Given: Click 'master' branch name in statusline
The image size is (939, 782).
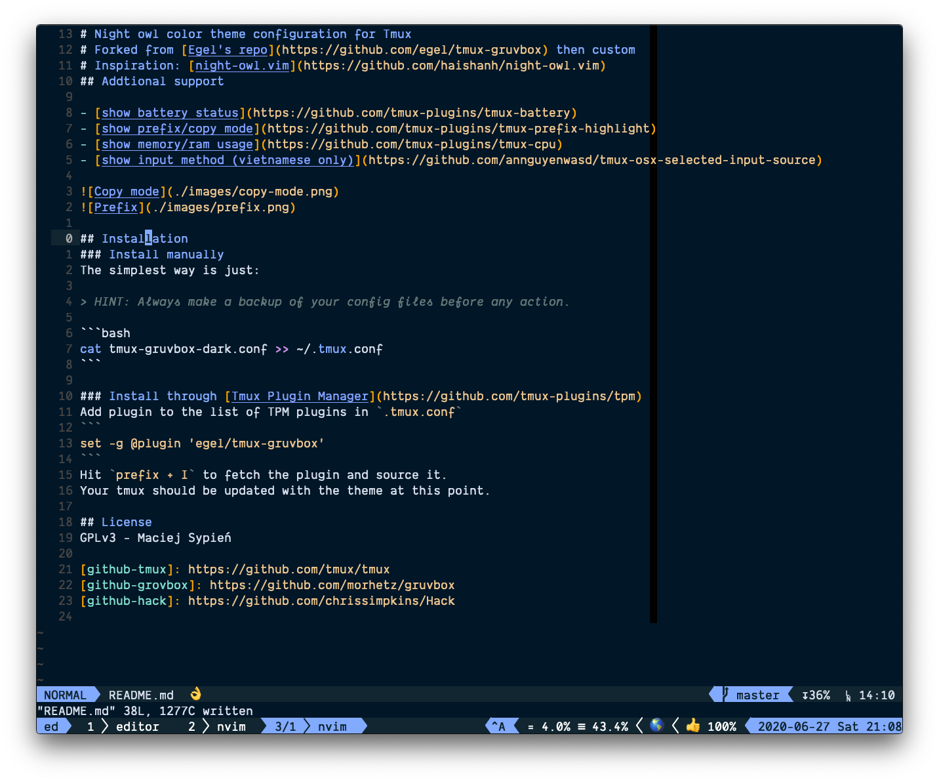Looking at the screenshot, I should [x=757, y=695].
